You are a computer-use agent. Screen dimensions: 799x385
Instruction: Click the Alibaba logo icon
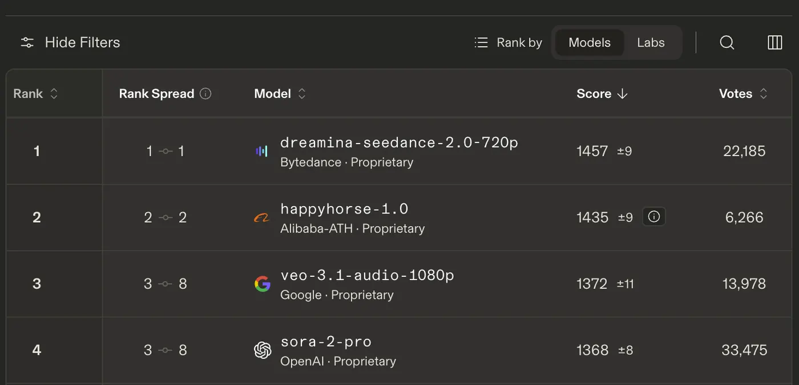(x=262, y=218)
